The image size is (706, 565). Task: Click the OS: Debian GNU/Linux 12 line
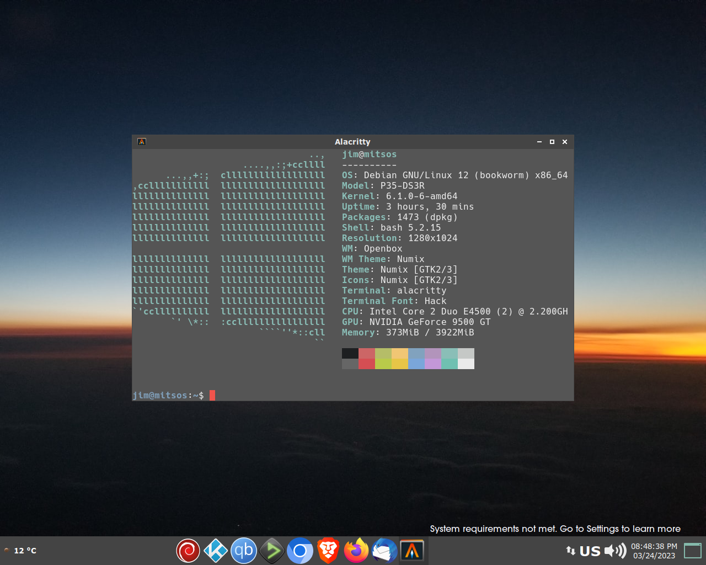click(x=455, y=175)
